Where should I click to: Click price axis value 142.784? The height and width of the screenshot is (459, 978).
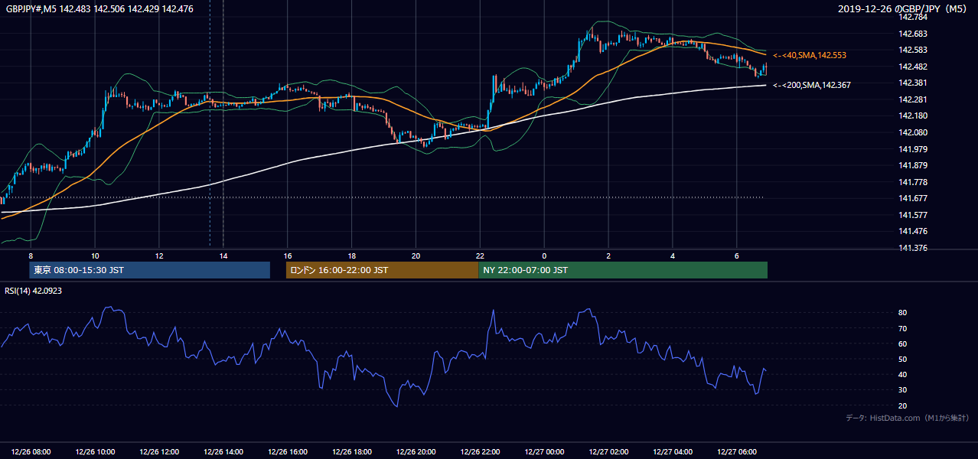(x=911, y=18)
